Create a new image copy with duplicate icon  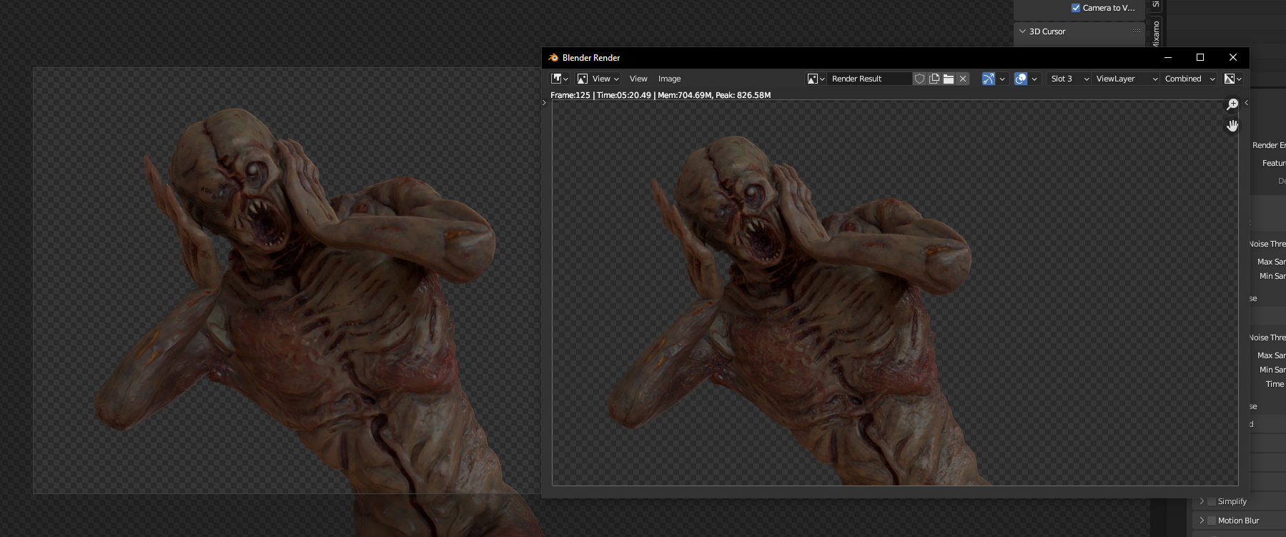934,79
